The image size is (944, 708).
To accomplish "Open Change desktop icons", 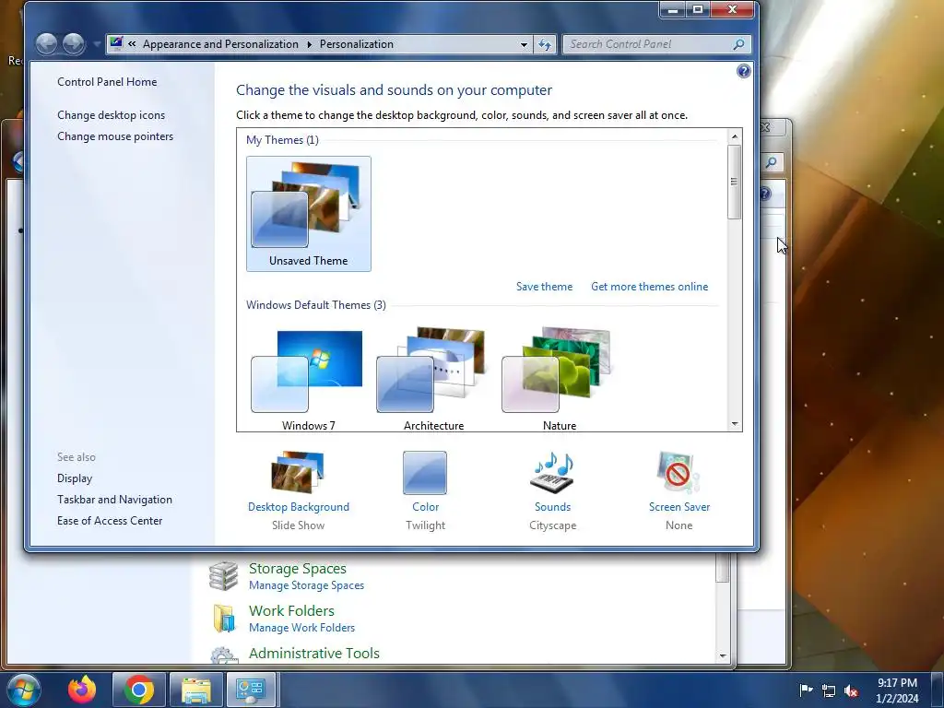I will tap(111, 115).
